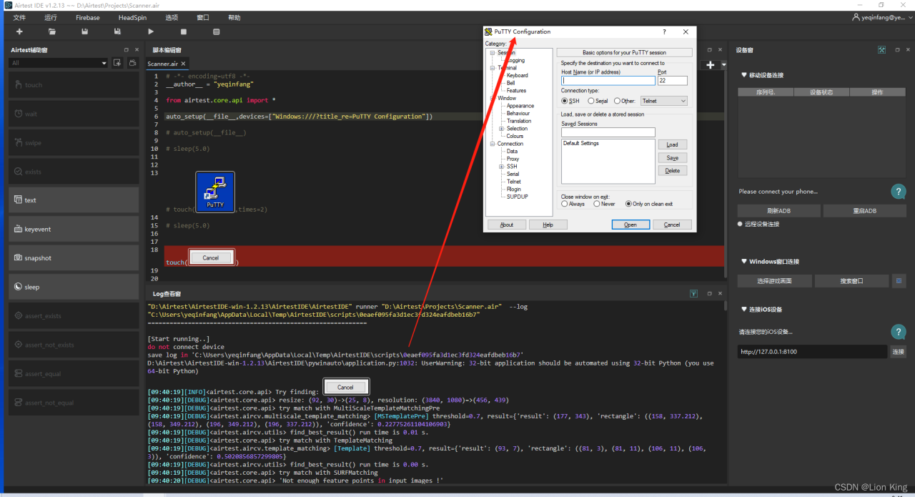Select the exists command

(x=74, y=172)
